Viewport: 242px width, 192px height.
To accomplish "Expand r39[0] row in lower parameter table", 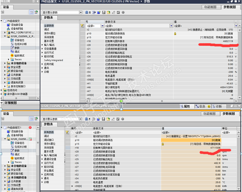I will [72, 186].
